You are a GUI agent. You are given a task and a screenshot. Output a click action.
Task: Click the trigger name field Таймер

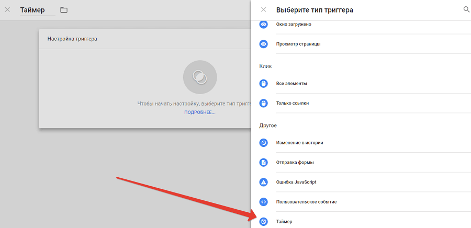pyautogui.click(x=37, y=10)
